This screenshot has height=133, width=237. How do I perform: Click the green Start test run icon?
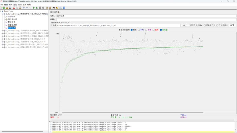point(34,8)
